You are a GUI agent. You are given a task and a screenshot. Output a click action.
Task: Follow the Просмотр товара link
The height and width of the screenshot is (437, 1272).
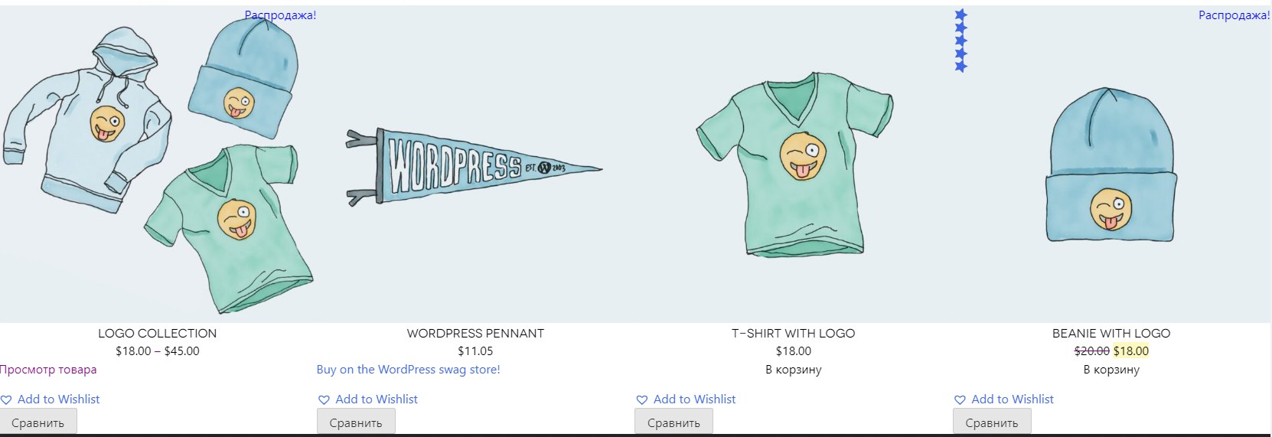point(48,370)
